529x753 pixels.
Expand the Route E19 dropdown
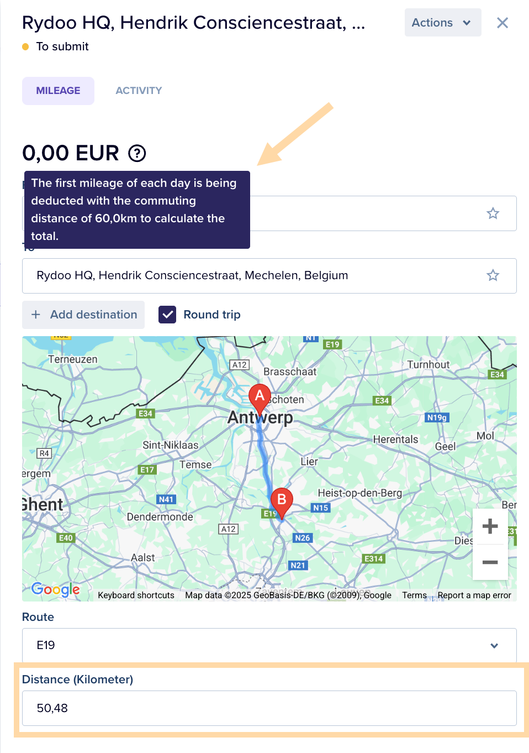(269, 645)
